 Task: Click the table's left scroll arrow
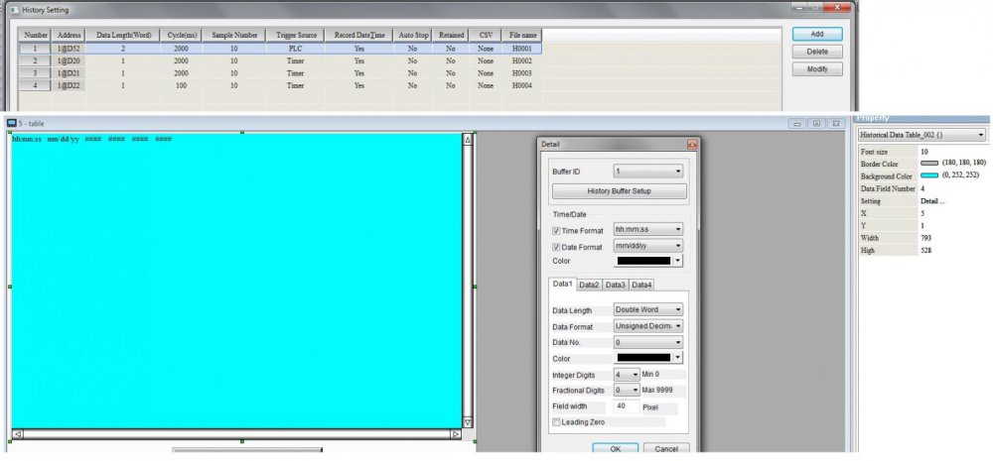[16, 434]
